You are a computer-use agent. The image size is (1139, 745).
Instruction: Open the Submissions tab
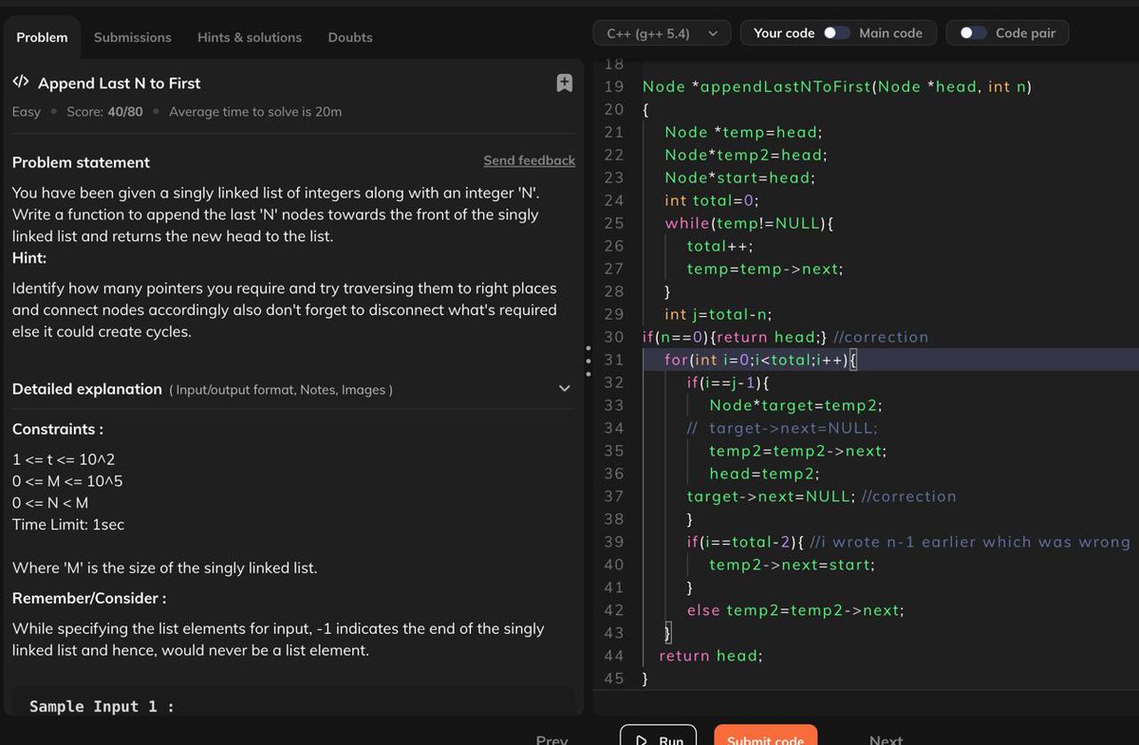pos(133,37)
